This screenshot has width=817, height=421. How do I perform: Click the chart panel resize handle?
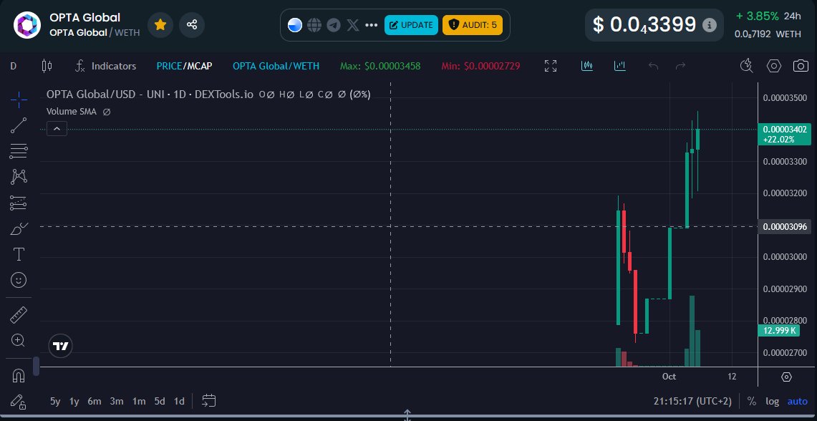[x=407, y=415]
